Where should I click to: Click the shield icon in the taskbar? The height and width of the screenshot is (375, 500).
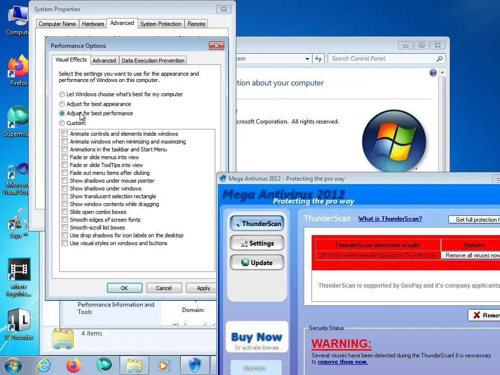coord(194,365)
